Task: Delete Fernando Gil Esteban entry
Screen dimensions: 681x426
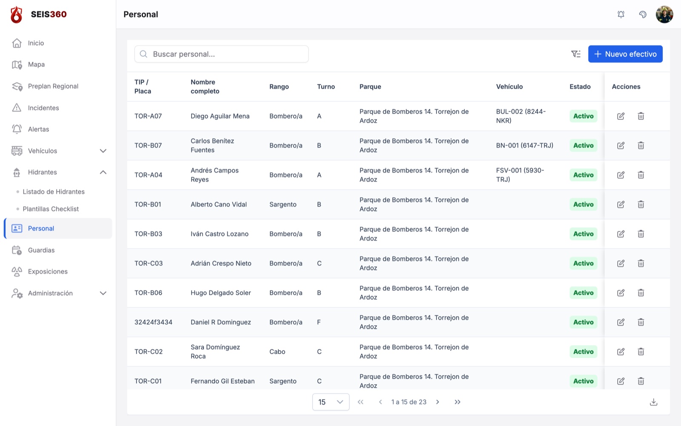Action: (641, 381)
